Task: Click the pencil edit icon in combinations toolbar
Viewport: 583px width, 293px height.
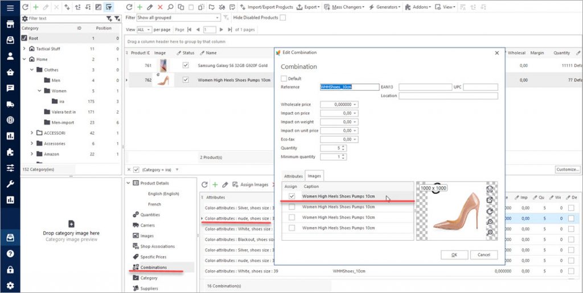Action: tap(225, 185)
